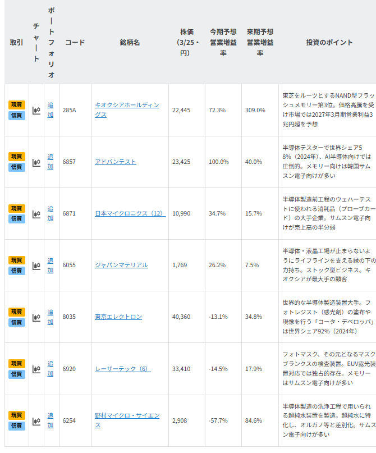376x453 pixels.
Task: Select the stock price 40,360
Action: [181, 317]
